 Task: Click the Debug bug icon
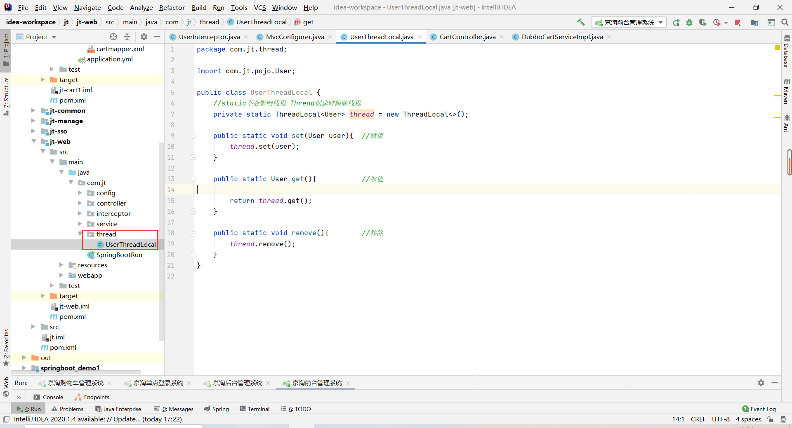tap(689, 22)
